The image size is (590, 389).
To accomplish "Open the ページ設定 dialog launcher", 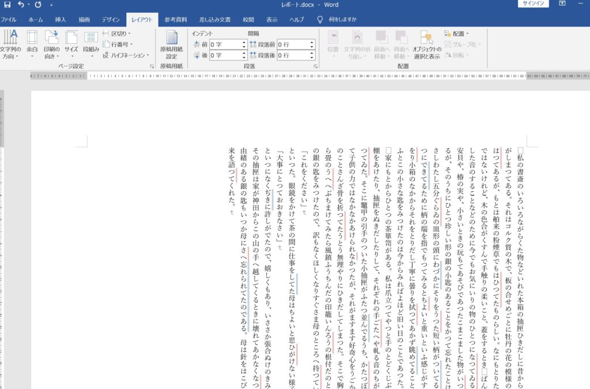I will (x=152, y=66).
